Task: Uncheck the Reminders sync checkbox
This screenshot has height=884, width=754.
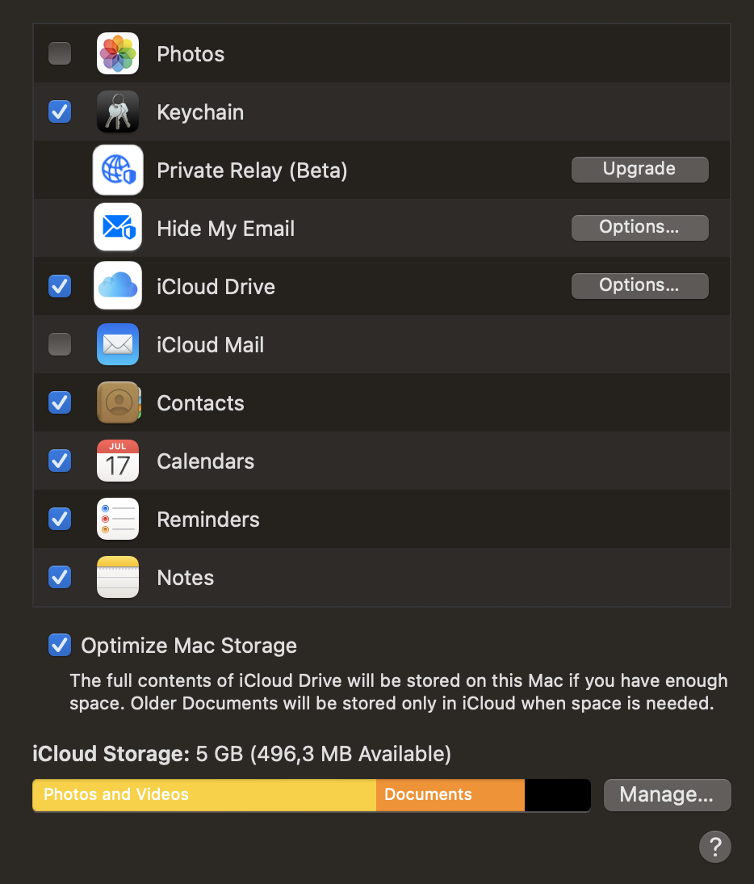Action: coord(60,519)
